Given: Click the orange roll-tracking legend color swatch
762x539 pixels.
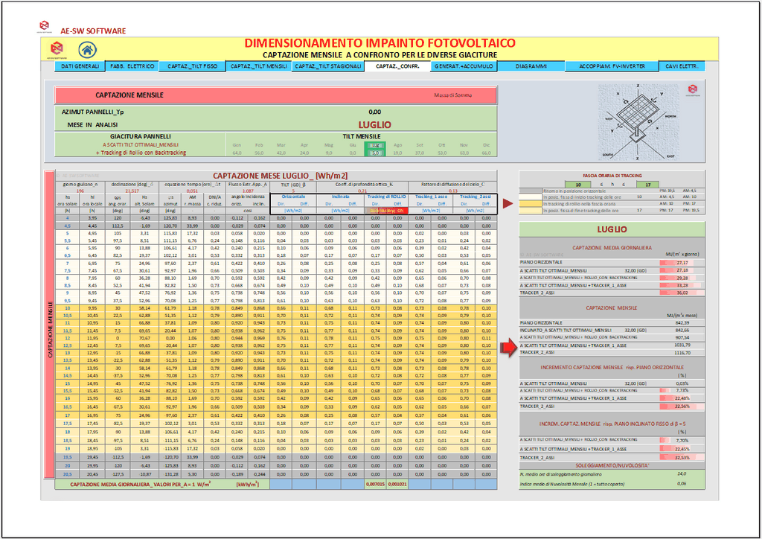Looking at the screenshot, I should tap(530, 203).
